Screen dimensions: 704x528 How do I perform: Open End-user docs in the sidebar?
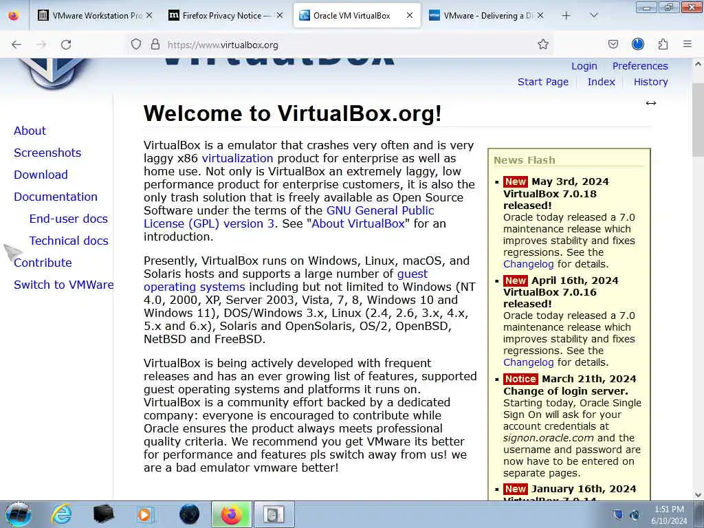pyautogui.click(x=68, y=219)
